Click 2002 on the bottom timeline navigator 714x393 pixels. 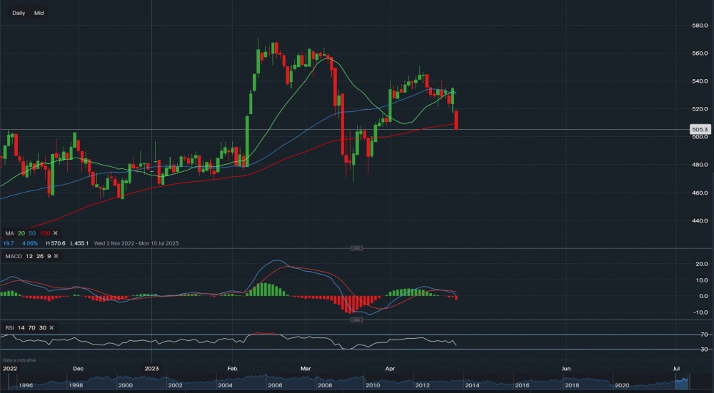pyautogui.click(x=174, y=385)
